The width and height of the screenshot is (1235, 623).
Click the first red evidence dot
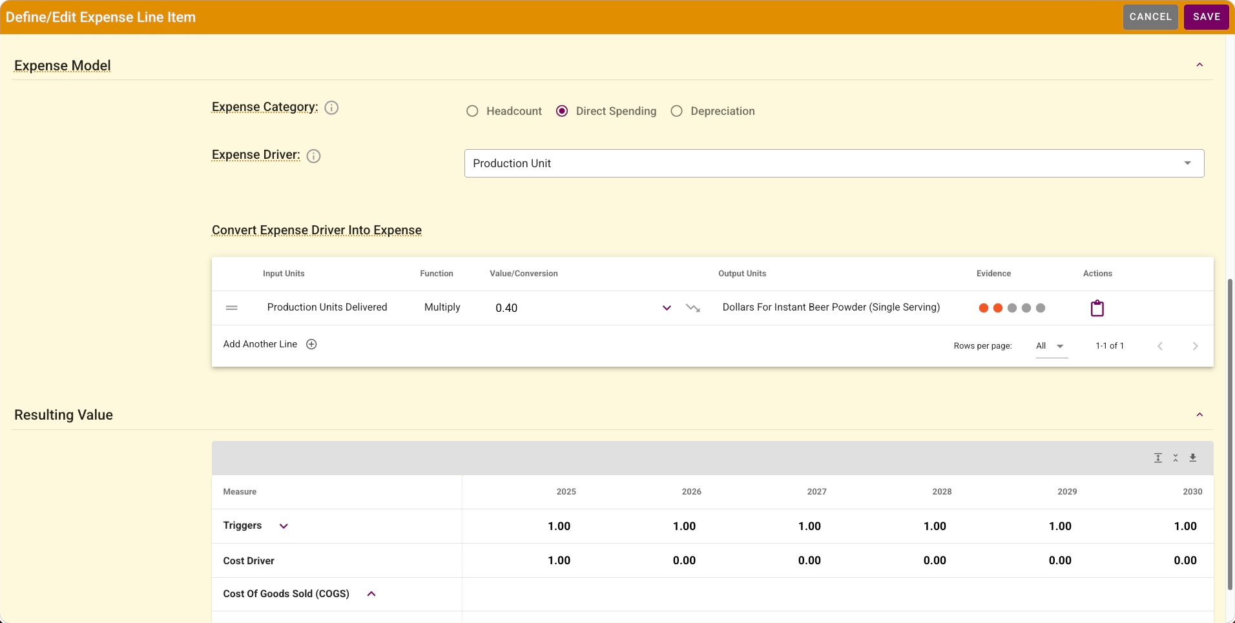coord(984,308)
